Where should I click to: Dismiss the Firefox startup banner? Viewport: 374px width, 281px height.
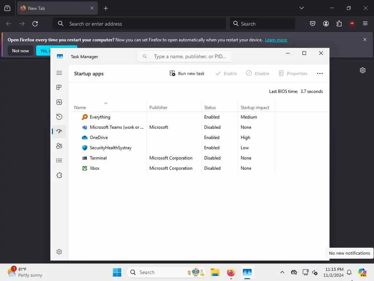[365, 40]
